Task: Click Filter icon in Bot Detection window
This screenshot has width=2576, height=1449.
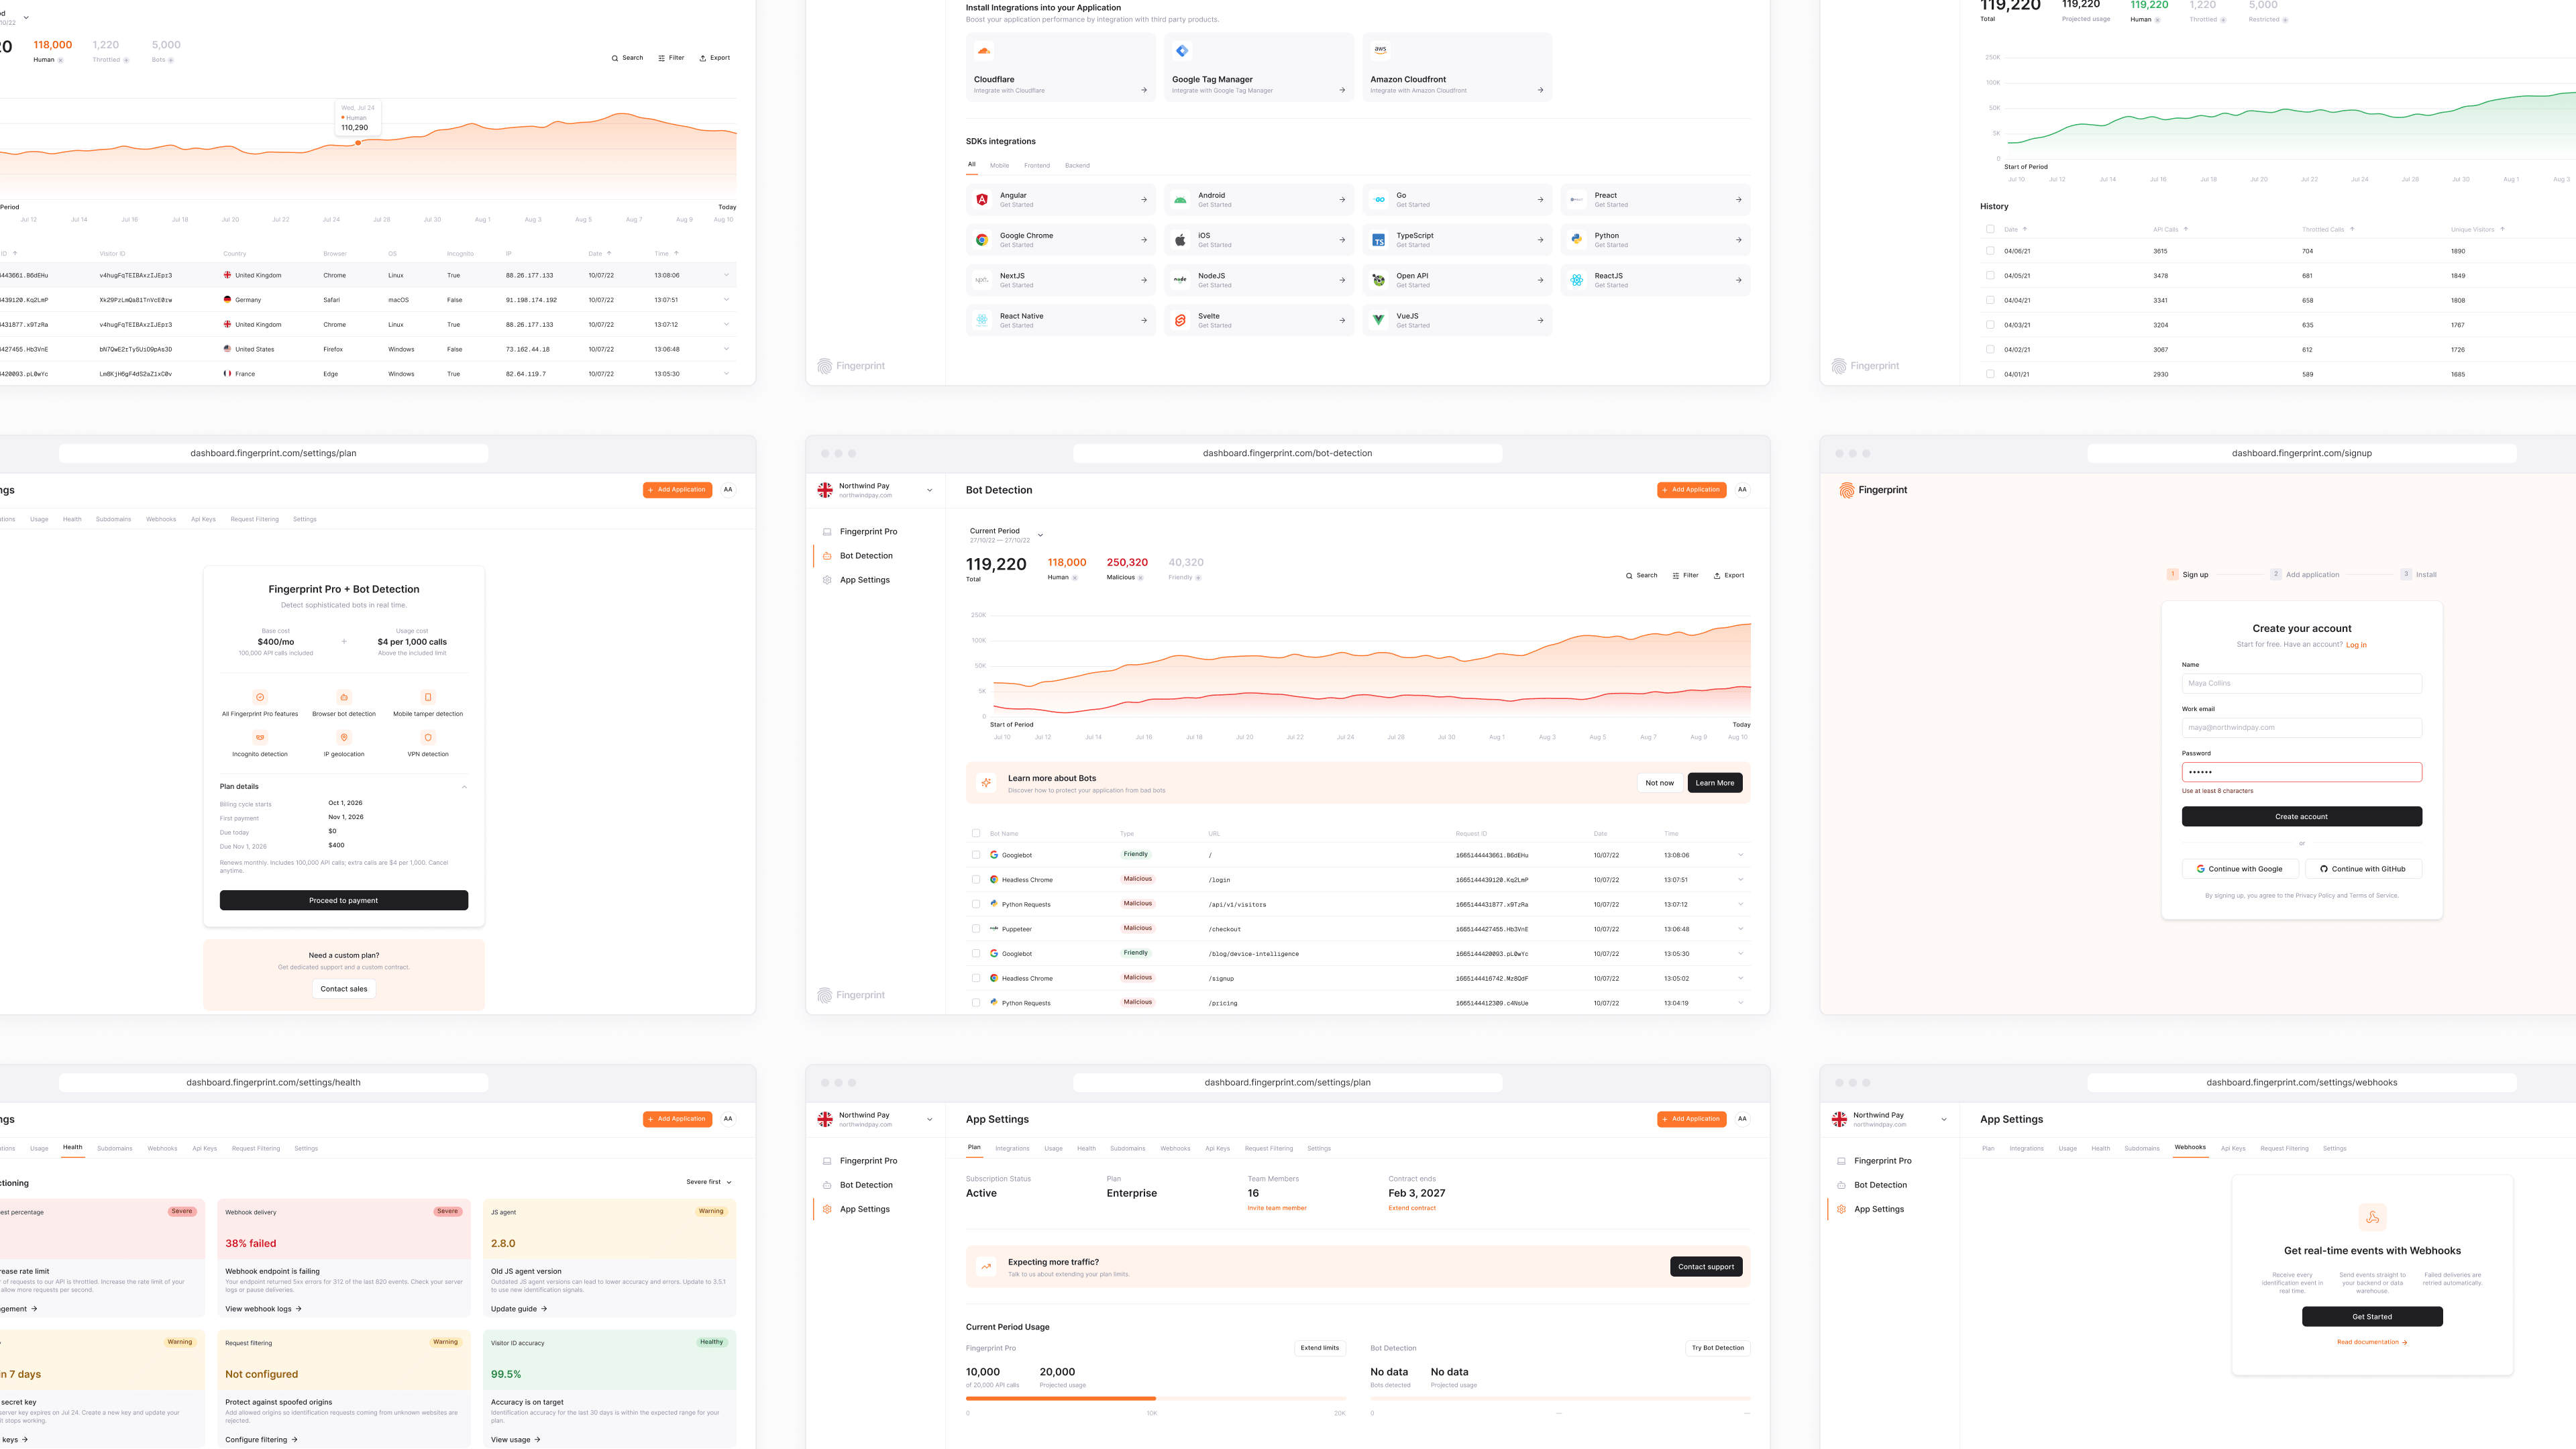Action: pyautogui.click(x=1676, y=576)
